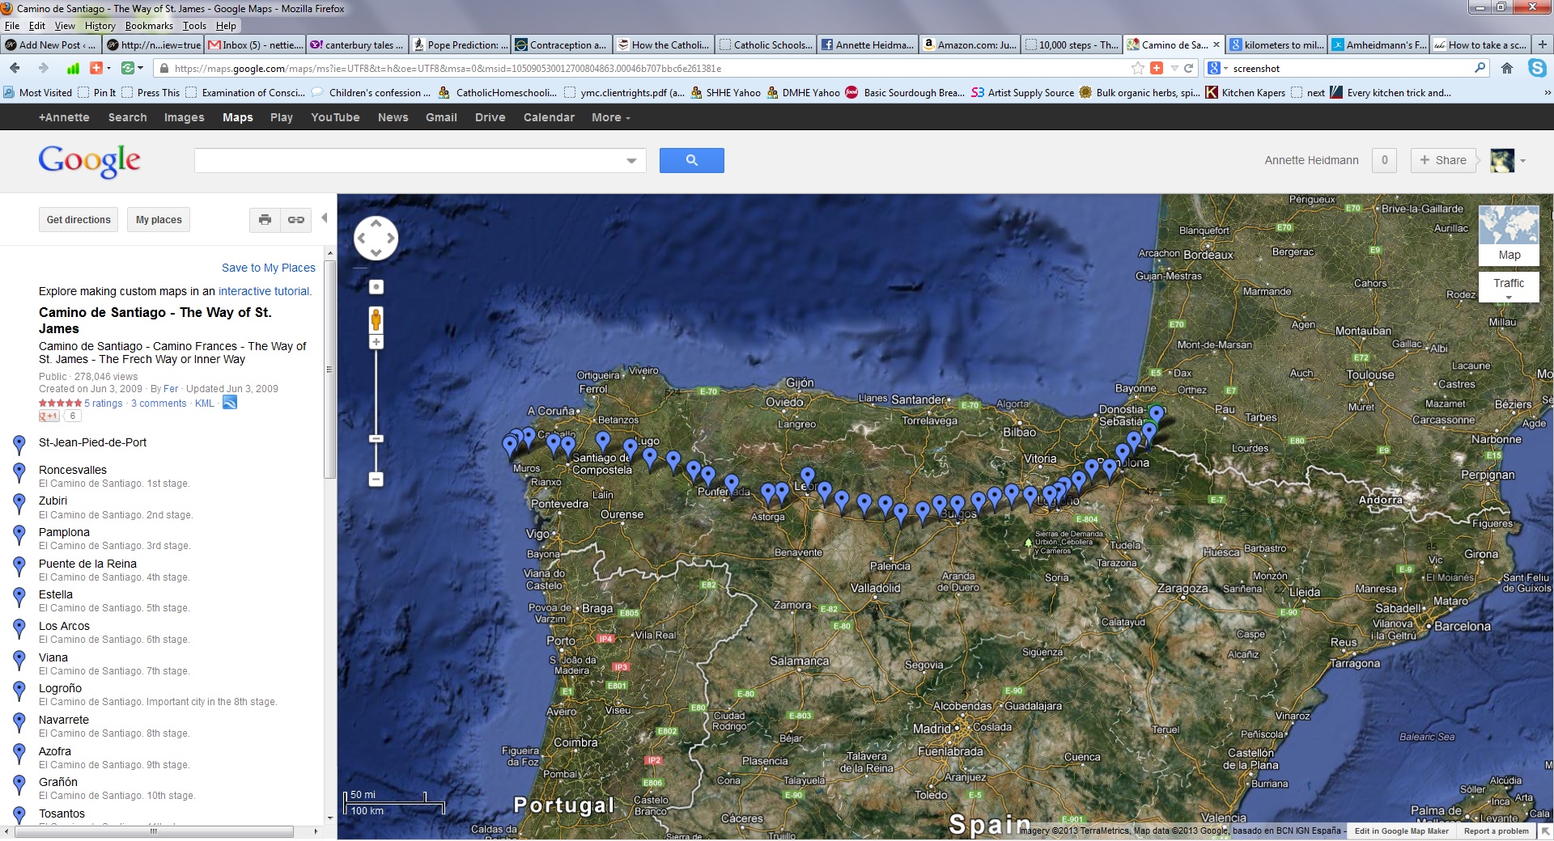Image resolution: width=1554 pixels, height=841 pixels.
Task: Click the Grañón marker icon in list
Action: click(x=19, y=784)
